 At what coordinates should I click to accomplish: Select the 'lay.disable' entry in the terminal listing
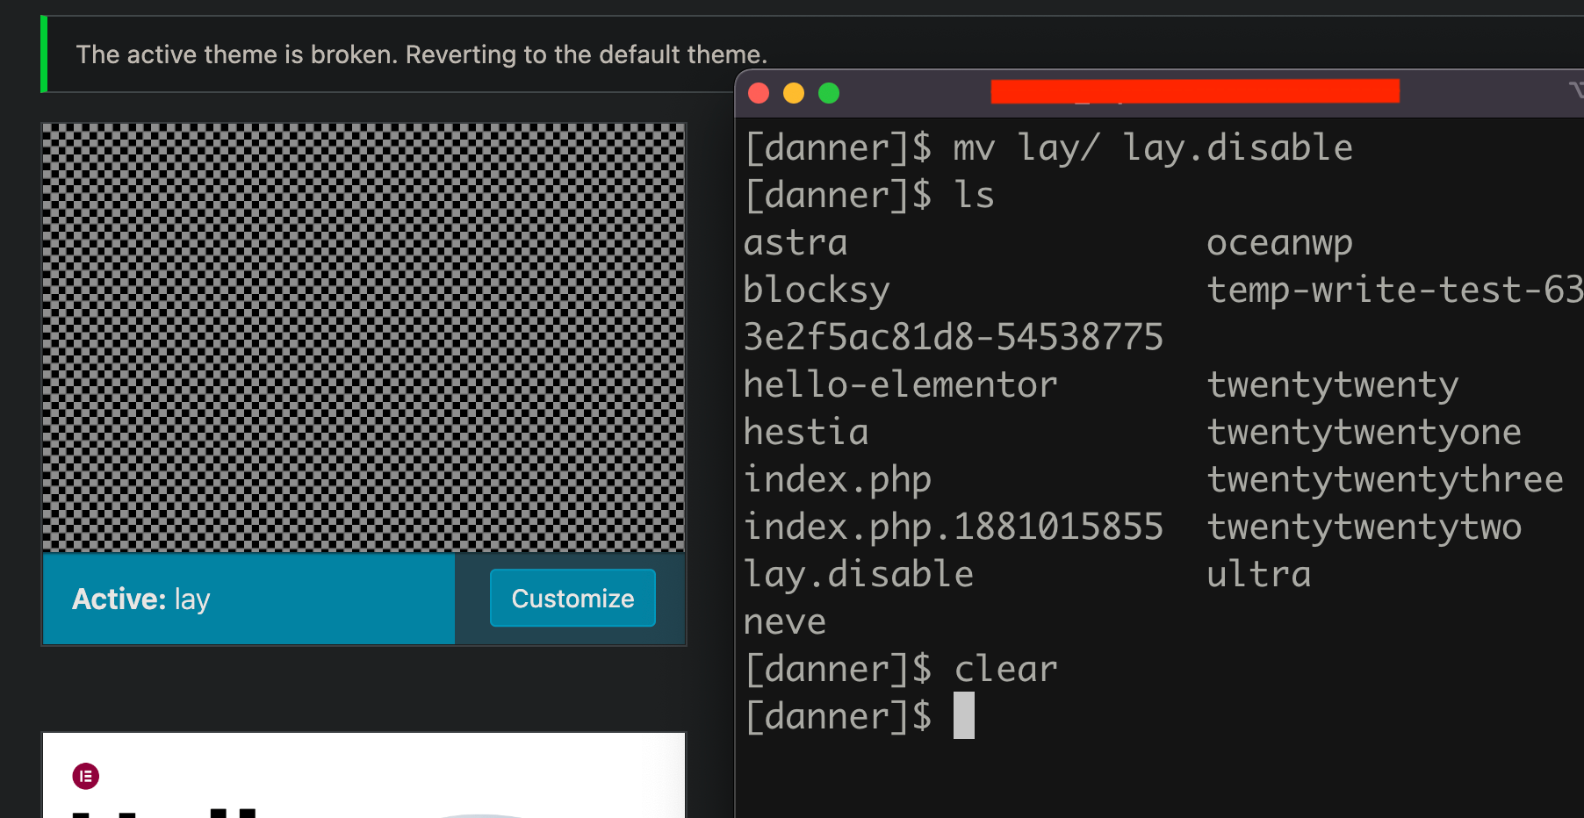tap(858, 573)
